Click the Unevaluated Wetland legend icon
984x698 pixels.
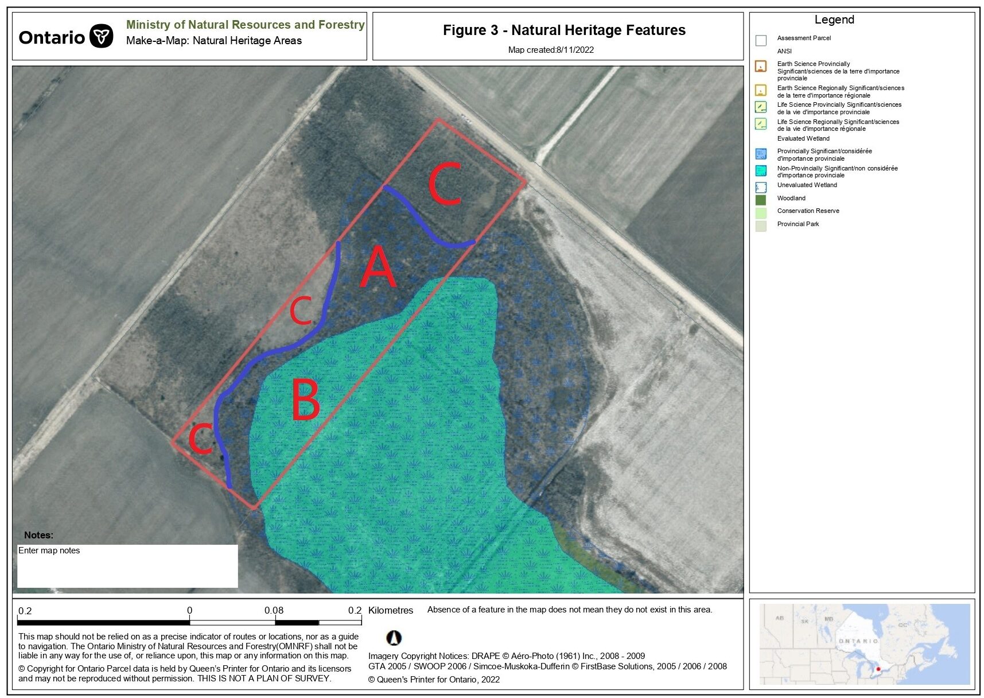[761, 187]
